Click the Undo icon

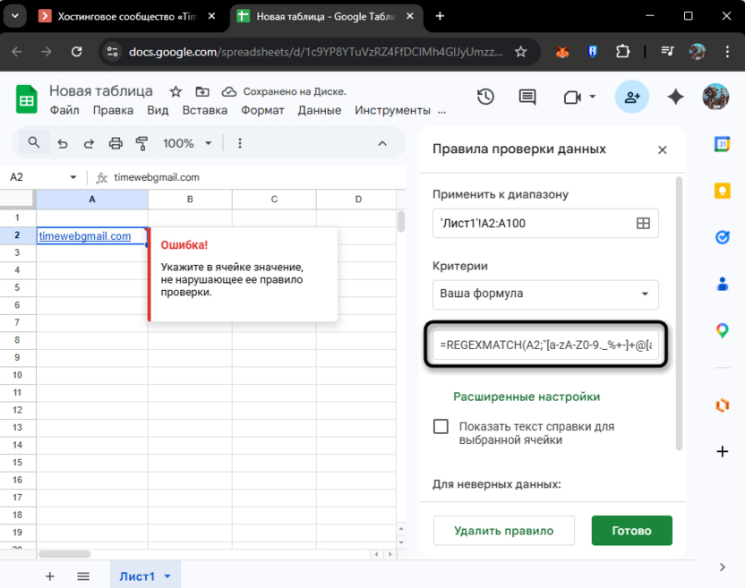click(x=61, y=142)
